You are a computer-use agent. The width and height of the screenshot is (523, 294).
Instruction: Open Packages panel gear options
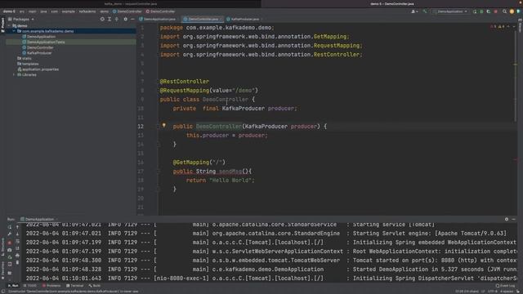tap(125, 20)
